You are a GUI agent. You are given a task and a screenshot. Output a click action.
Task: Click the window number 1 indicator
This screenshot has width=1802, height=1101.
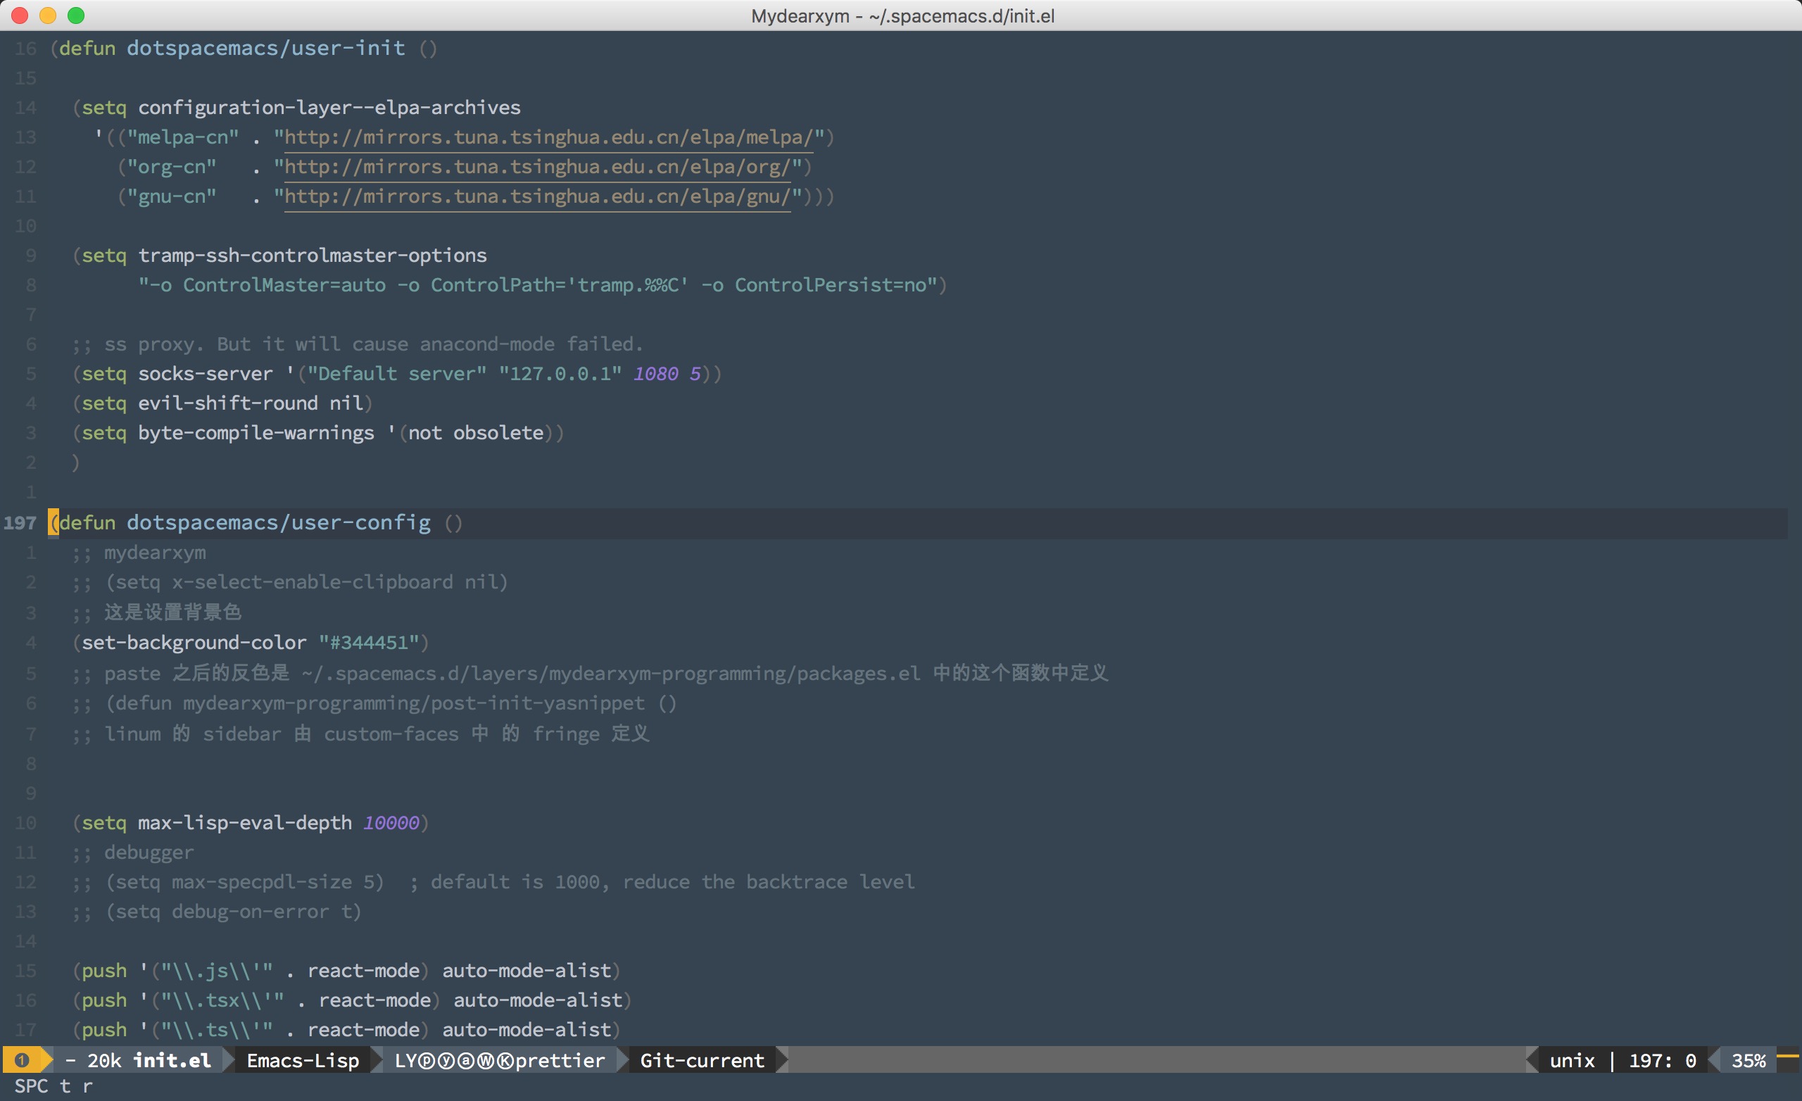pos(21,1060)
